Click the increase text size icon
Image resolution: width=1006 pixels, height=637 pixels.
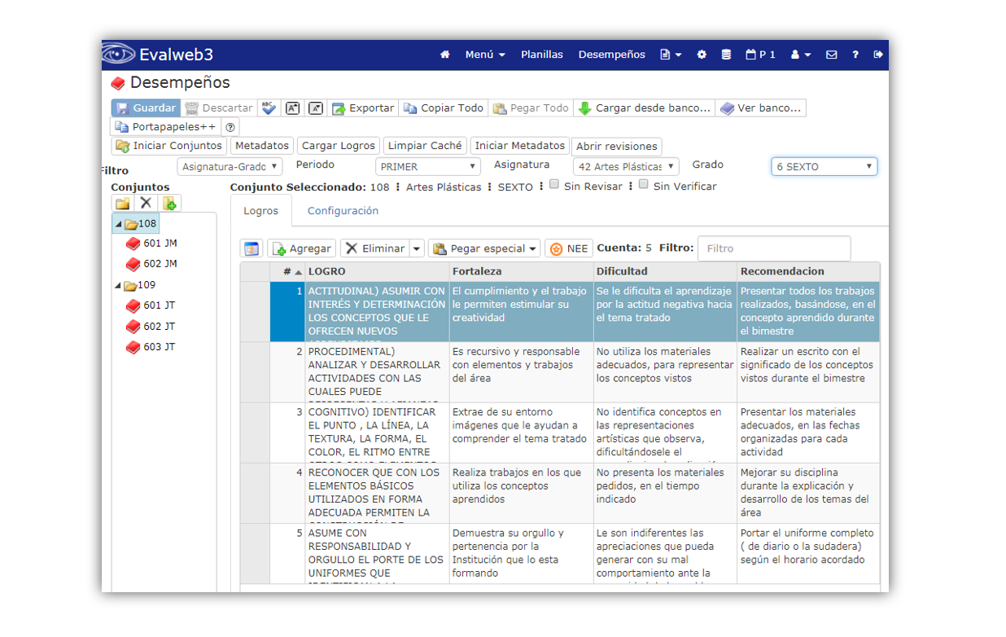pos(293,108)
